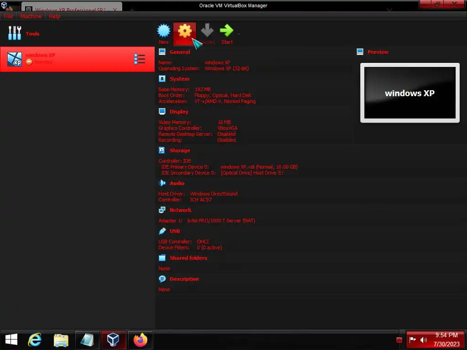
Task: Click the Graphics Controller value VBoxVGA
Action: click(x=227, y=128)
